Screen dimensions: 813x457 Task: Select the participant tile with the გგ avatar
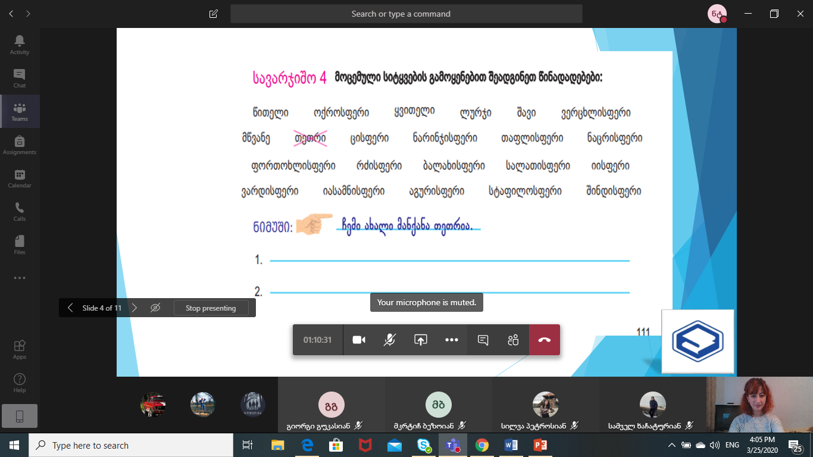click(x=332, y=405)
